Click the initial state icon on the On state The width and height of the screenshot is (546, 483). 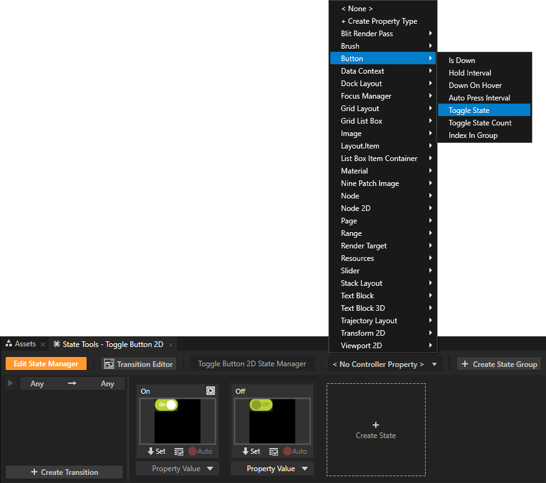point(211,391)
